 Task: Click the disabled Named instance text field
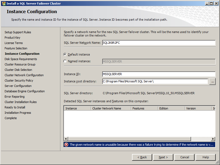[x=159, y=61]
